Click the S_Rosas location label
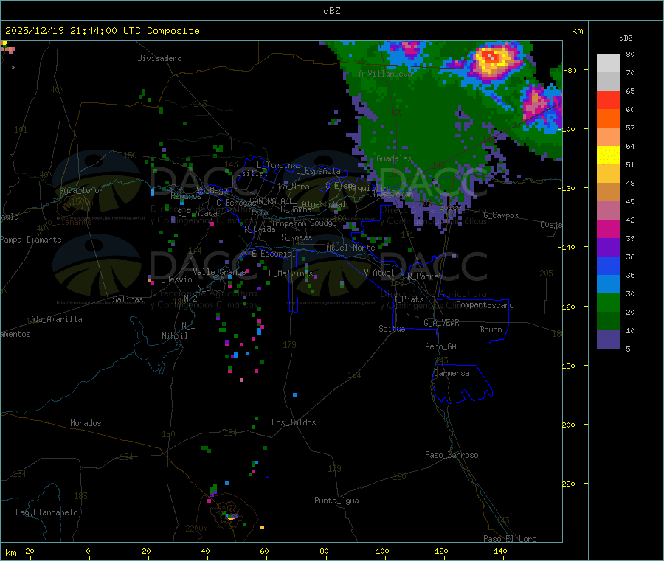This screenshot has height=561, width=664. tap(297, 237)
